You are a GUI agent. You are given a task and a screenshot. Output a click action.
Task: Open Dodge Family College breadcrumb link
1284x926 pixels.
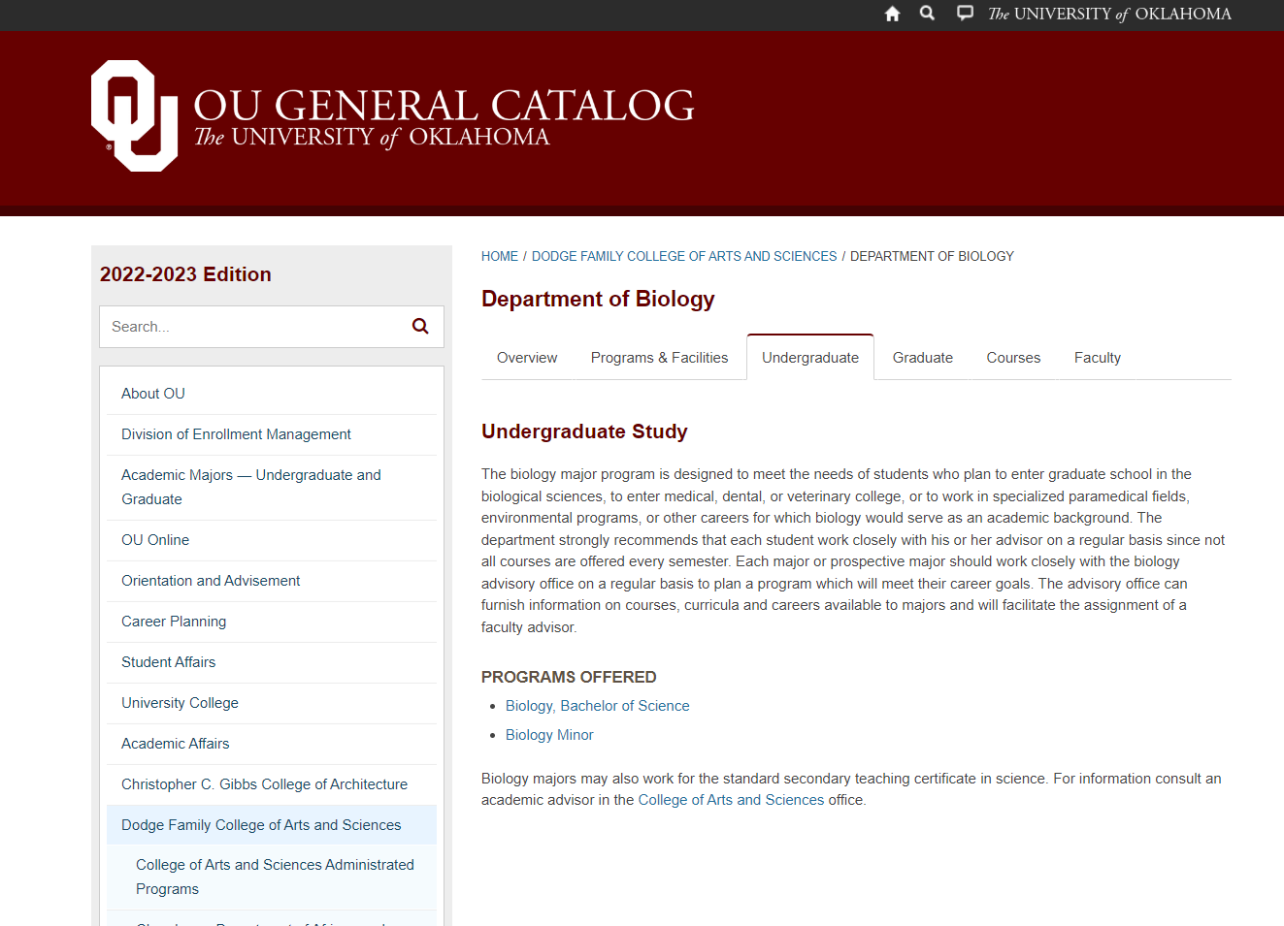[x=684, y=256]
